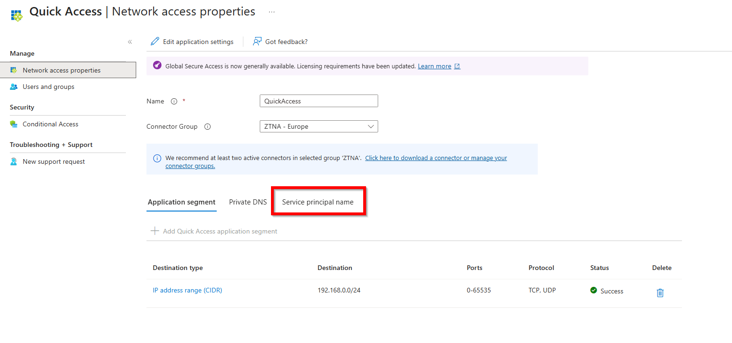This screenshot has width=732, height=343.
Task: Open Users and groups in sidebar
Action: click(48, 87)
